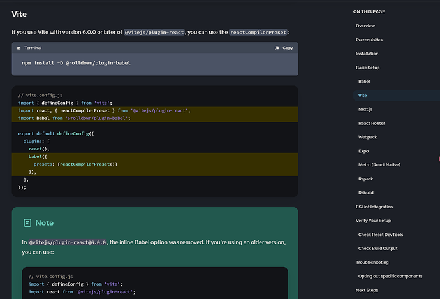The width and height of the screenshot is (440, 299).
Task: Select the highlighted Vite nav item
Action: [362, 96]
